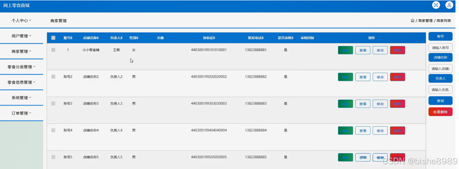459x169 pixels.
Task: Check the checkbox for 账号5 row
Action: (x=53, y=157)
